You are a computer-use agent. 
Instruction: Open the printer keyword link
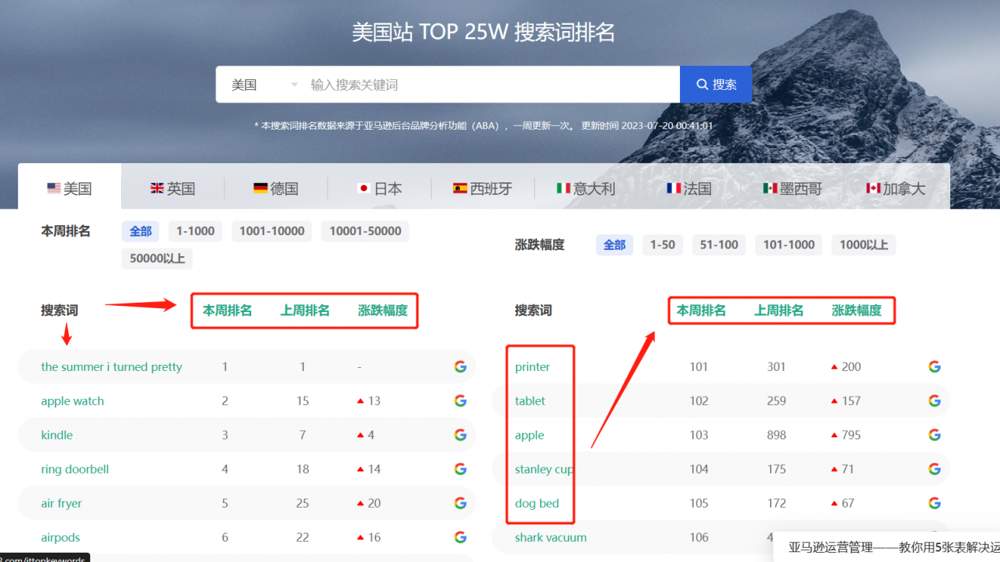(x=532, y=366)
